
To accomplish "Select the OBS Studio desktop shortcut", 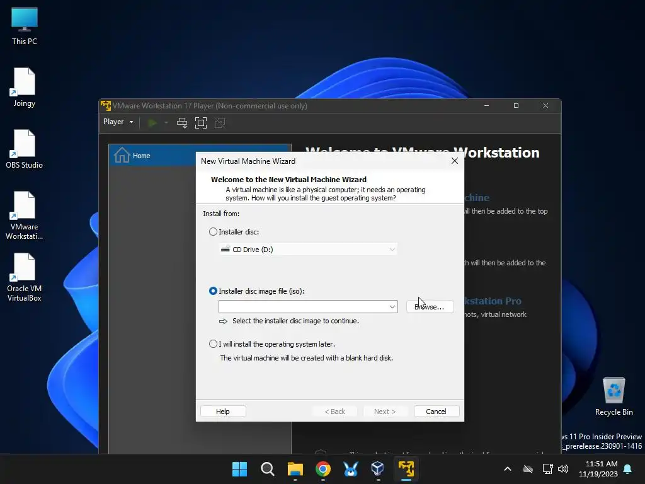I will [x=25, y=149].
